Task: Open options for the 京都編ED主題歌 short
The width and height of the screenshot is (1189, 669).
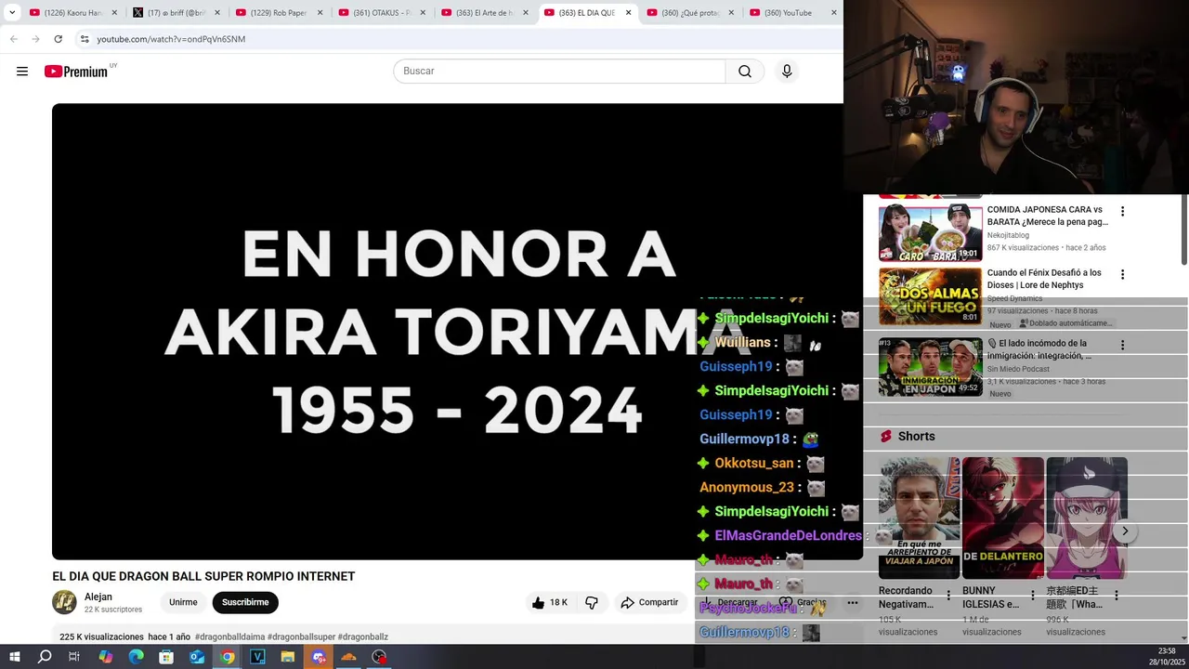Action: pyautogui.click(x=1116, y=596)
